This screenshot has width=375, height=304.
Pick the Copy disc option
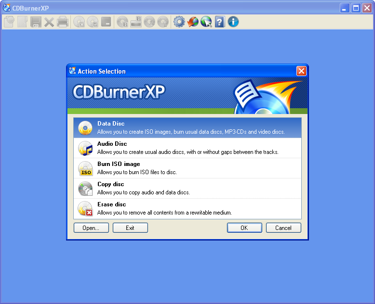click(x=187, y=188)
